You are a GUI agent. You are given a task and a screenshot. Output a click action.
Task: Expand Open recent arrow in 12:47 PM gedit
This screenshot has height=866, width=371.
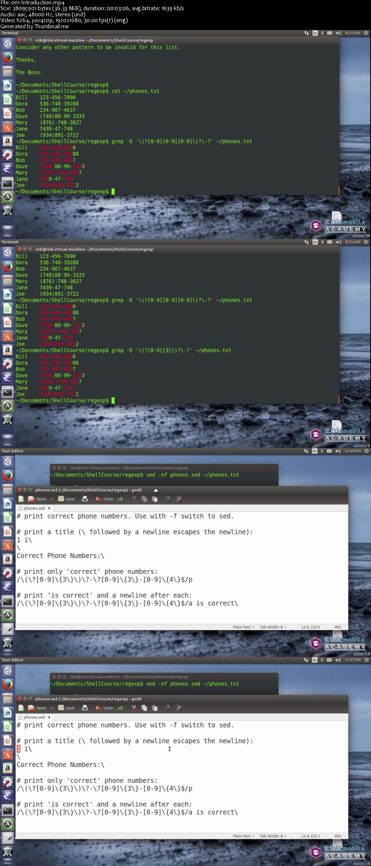point(52,708)
